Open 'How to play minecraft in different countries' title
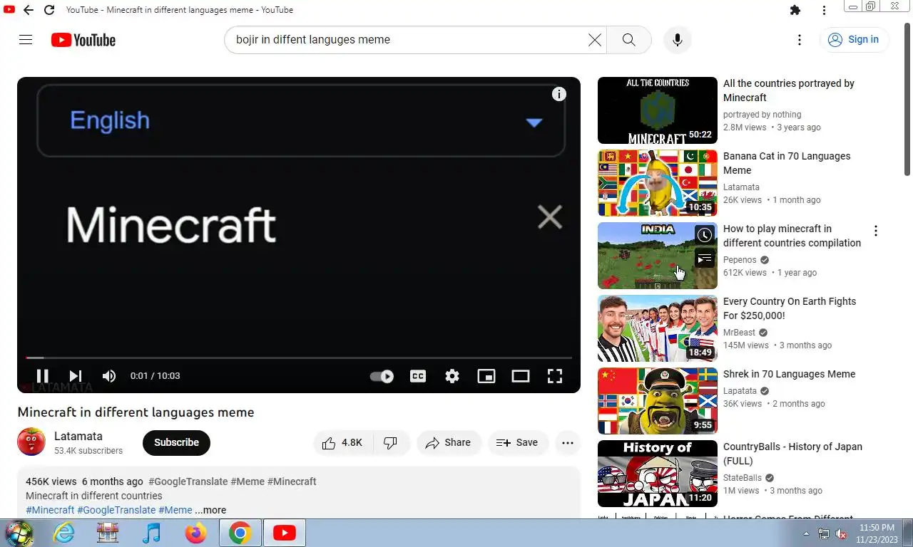Viewport: 913px width, 547px height. click(792, 236)
